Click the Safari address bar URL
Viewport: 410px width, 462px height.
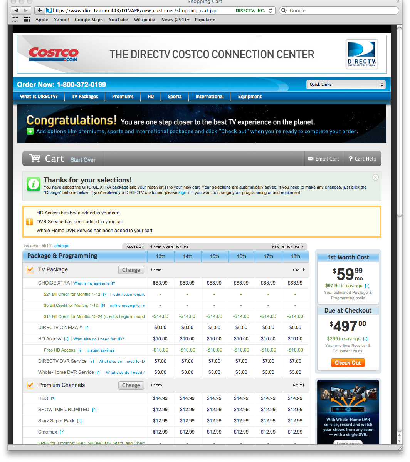point(135,10)
